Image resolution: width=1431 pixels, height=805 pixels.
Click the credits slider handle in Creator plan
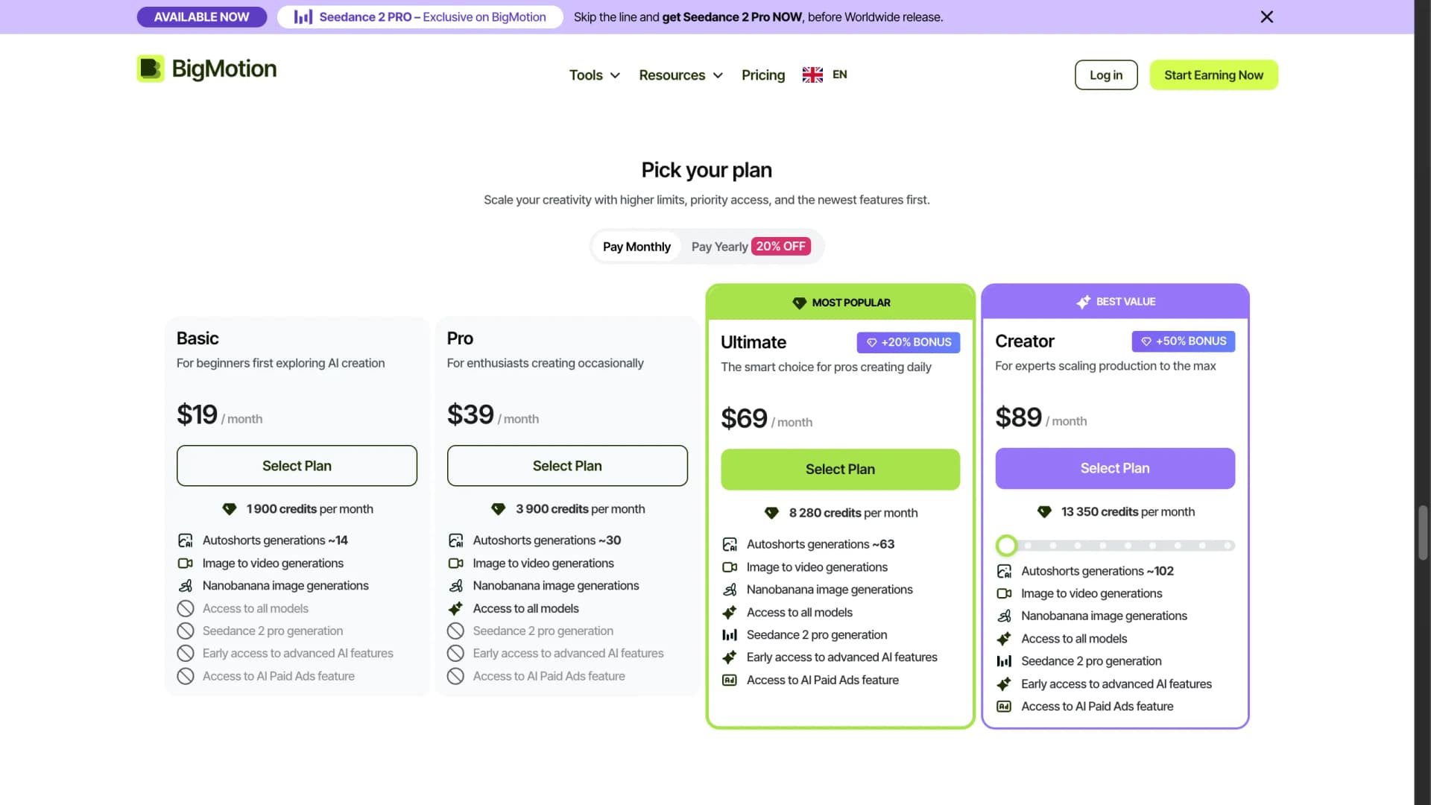click(x=1006, y=545)
